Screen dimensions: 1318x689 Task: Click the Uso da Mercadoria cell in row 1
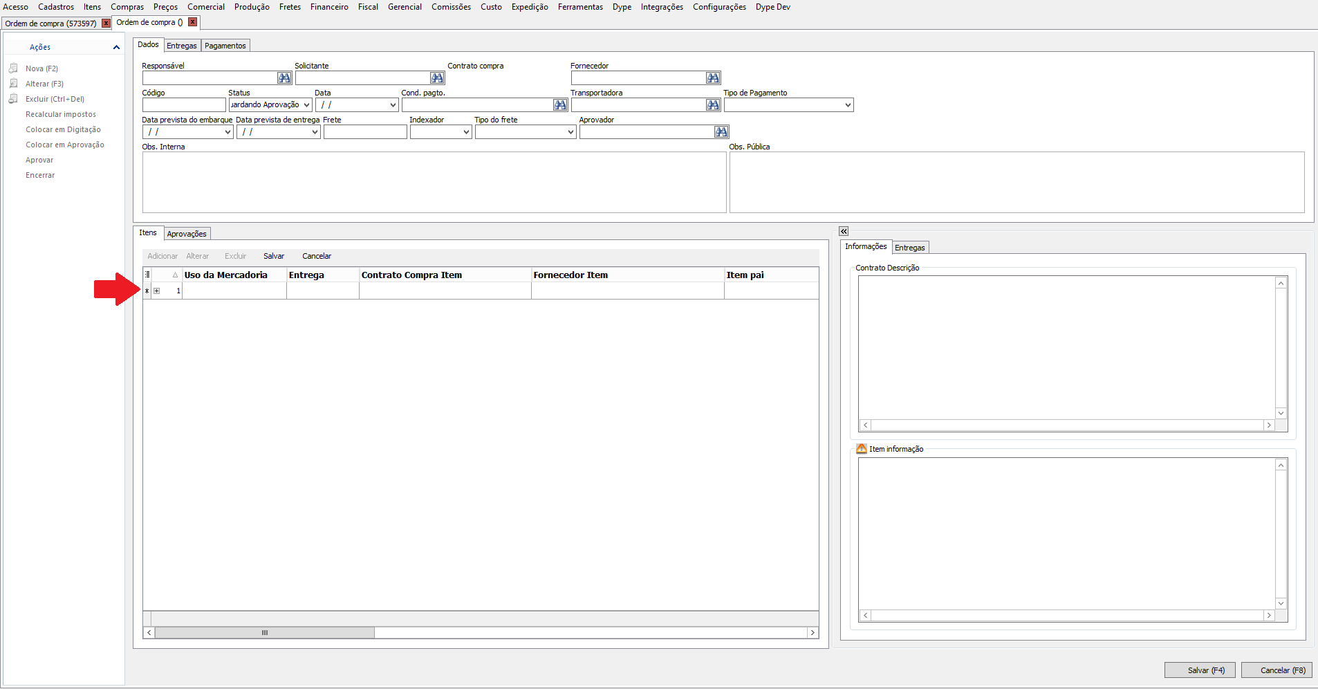click(234, 291)
